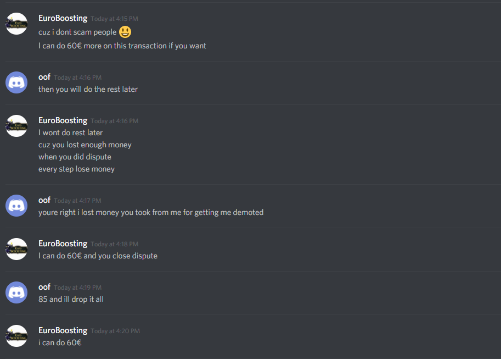Open EuroBoosting avatar on 4:16 PM message

coord(16,126)
